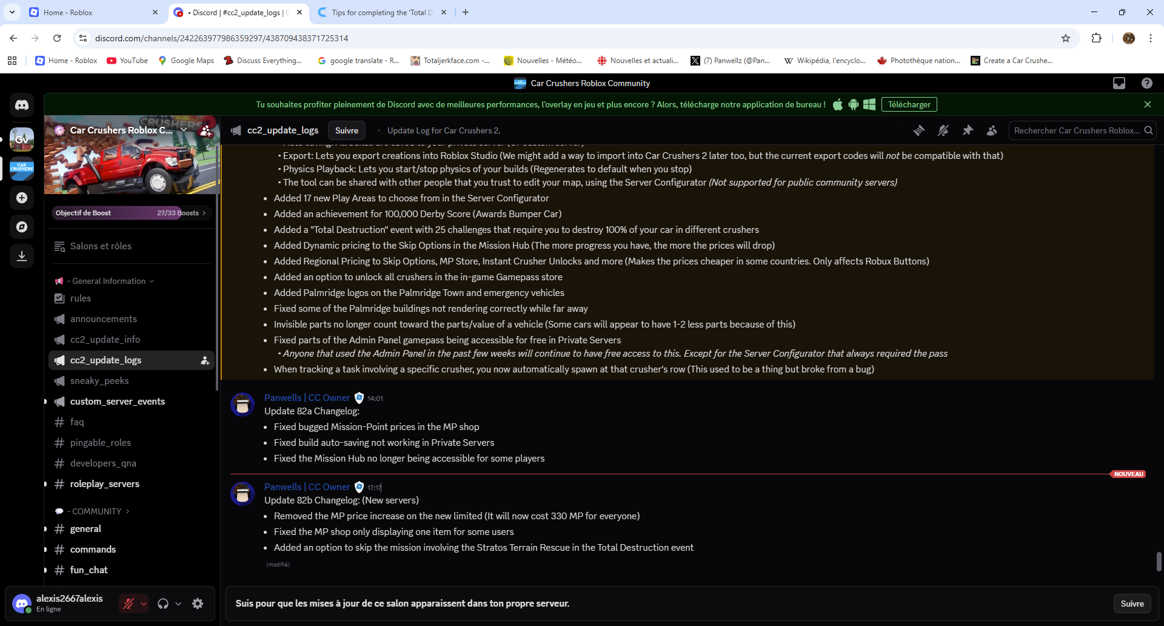This screenshot has height=626, width=1164.
Task: Open Discord direct messages home icon
Action: coord(22,105)
